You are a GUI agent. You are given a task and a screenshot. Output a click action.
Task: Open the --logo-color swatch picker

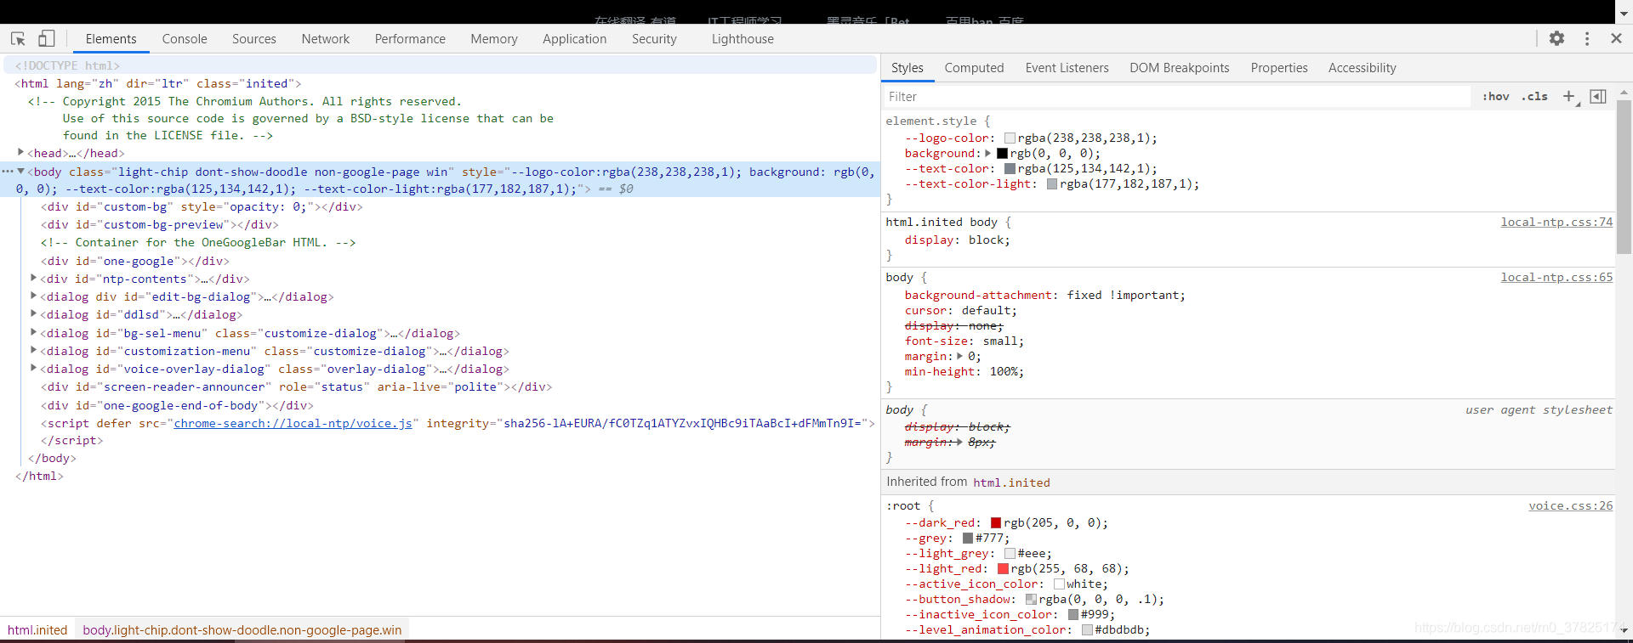point(1010,138)
